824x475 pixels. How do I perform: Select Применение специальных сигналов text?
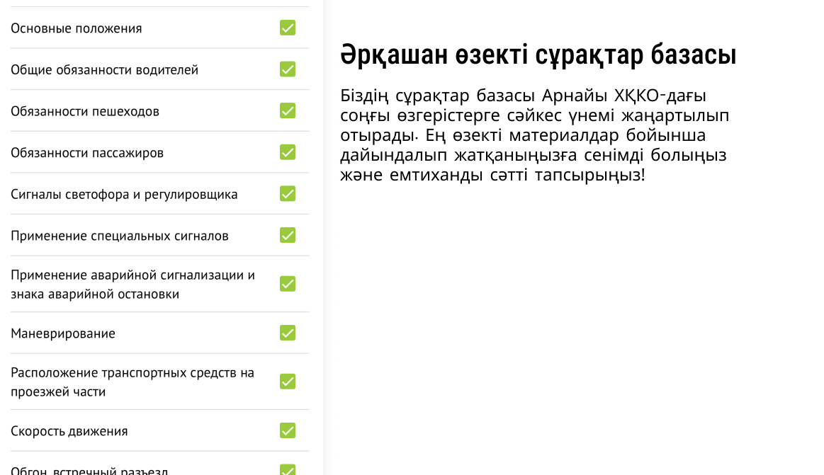(119, 236)
